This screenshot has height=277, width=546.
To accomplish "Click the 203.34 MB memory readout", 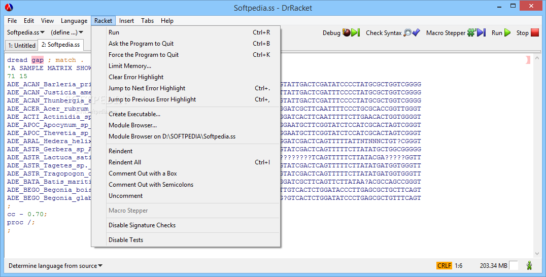I will click(493, 265).
